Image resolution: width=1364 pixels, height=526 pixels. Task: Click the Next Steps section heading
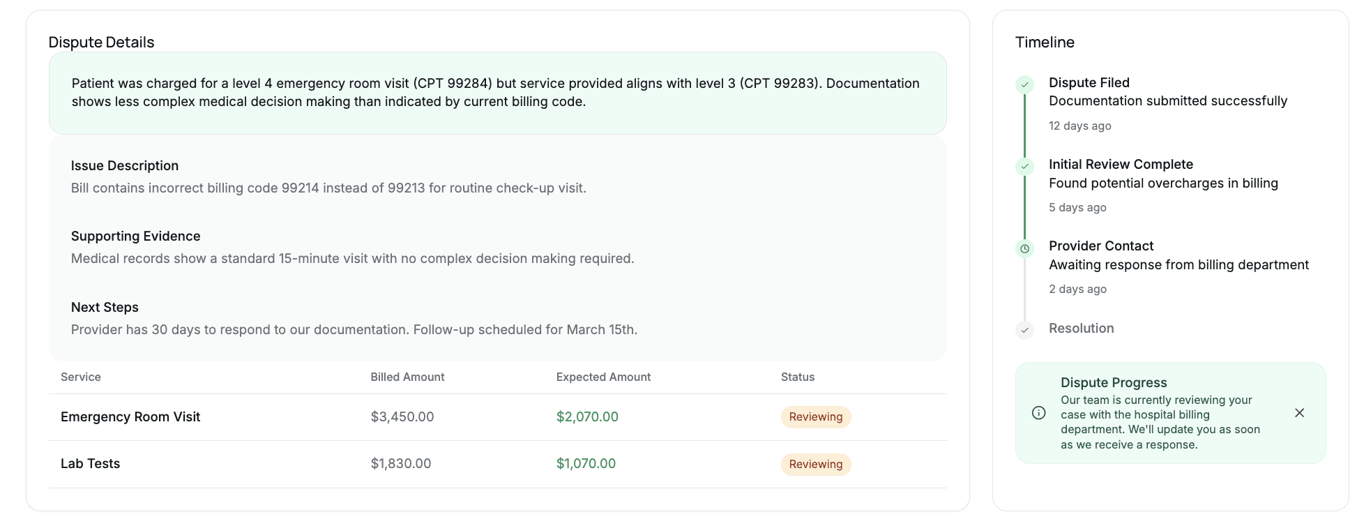pyautogui.click(x=105, y=308)
